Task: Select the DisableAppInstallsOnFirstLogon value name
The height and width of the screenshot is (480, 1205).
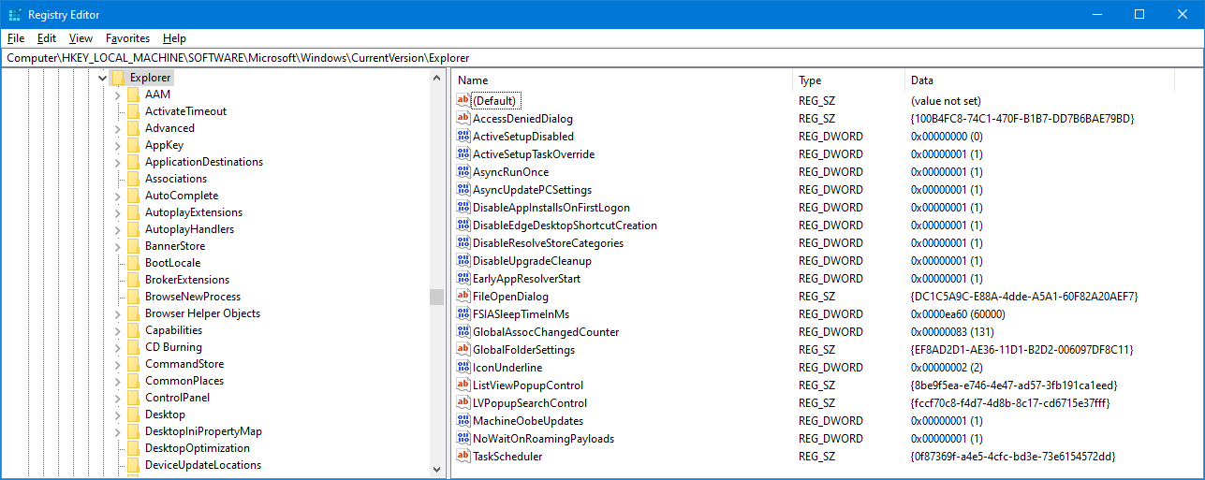Action: [x=551, y=208]
